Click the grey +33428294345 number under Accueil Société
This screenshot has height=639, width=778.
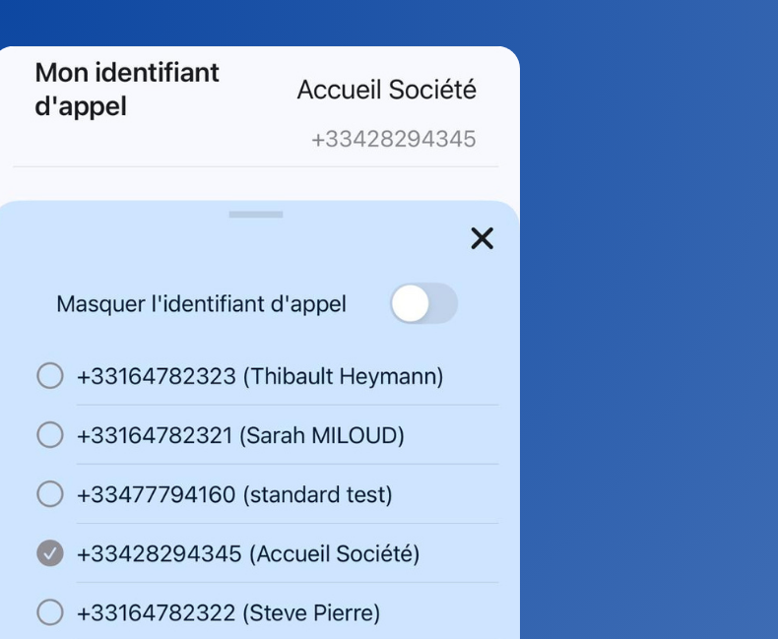tap(393, 140)
